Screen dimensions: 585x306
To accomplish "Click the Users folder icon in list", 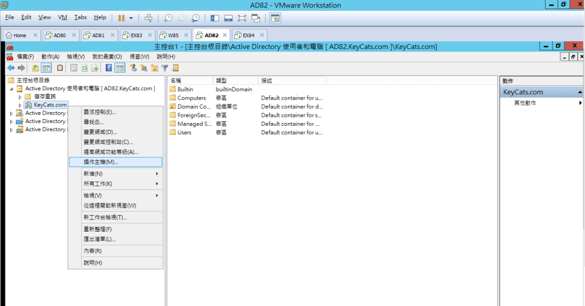I will pyautogui.click(x=173, y=133).
